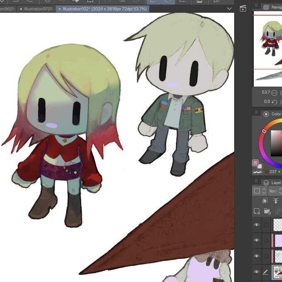The height and width of the screenshot is (282, 282).
Task: Select the light blue layer thumbnail
Action: pyautogui.click(x=277, y=256)
